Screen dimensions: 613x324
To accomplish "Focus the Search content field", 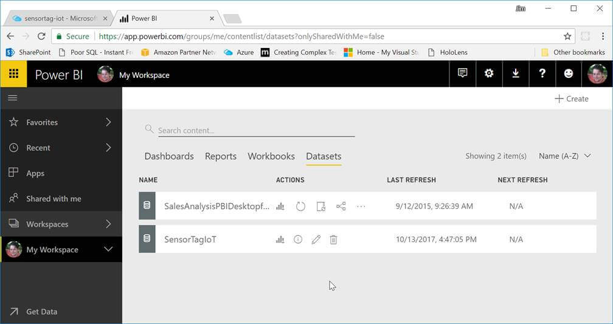I will (x=256, y=131).
